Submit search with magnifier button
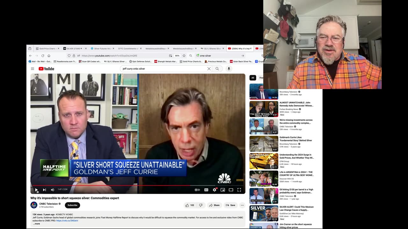 pyautogui.click(x=217, y=69)
